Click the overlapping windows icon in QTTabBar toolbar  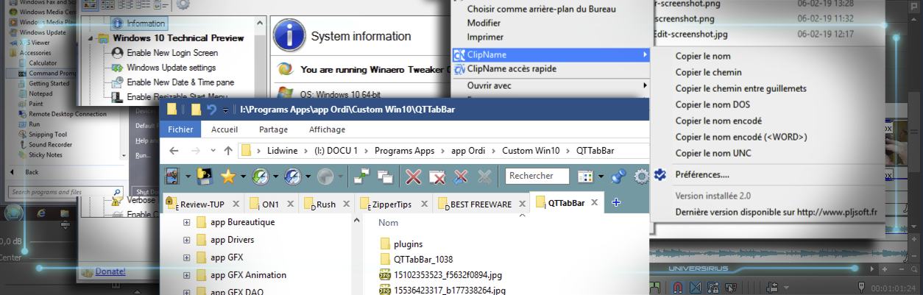click(385, 176)
